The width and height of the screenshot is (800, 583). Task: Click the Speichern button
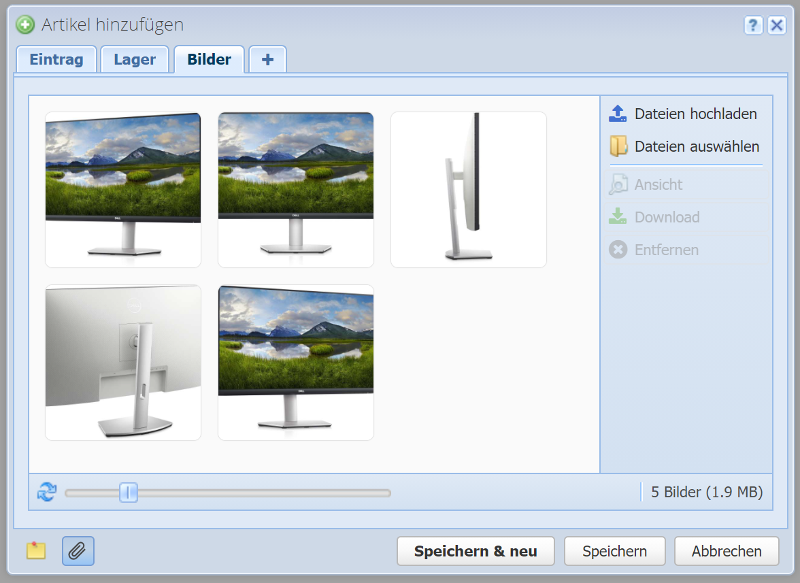pos(614,551)
